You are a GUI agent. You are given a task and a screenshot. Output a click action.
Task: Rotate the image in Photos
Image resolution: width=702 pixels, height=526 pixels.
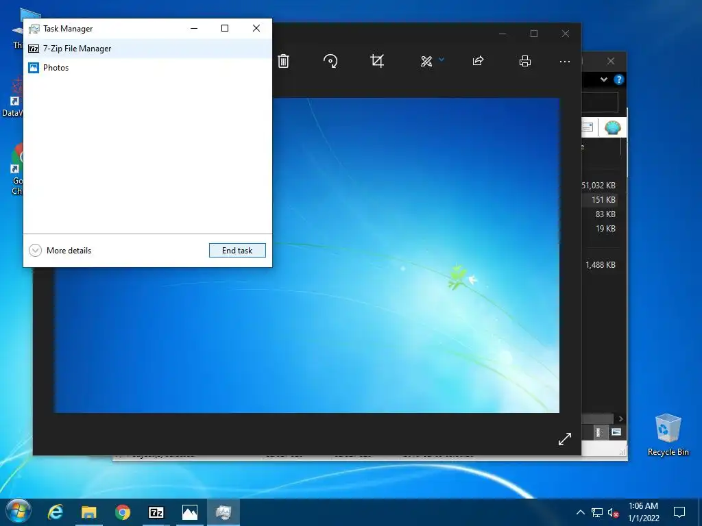click(x=330, y=61)
